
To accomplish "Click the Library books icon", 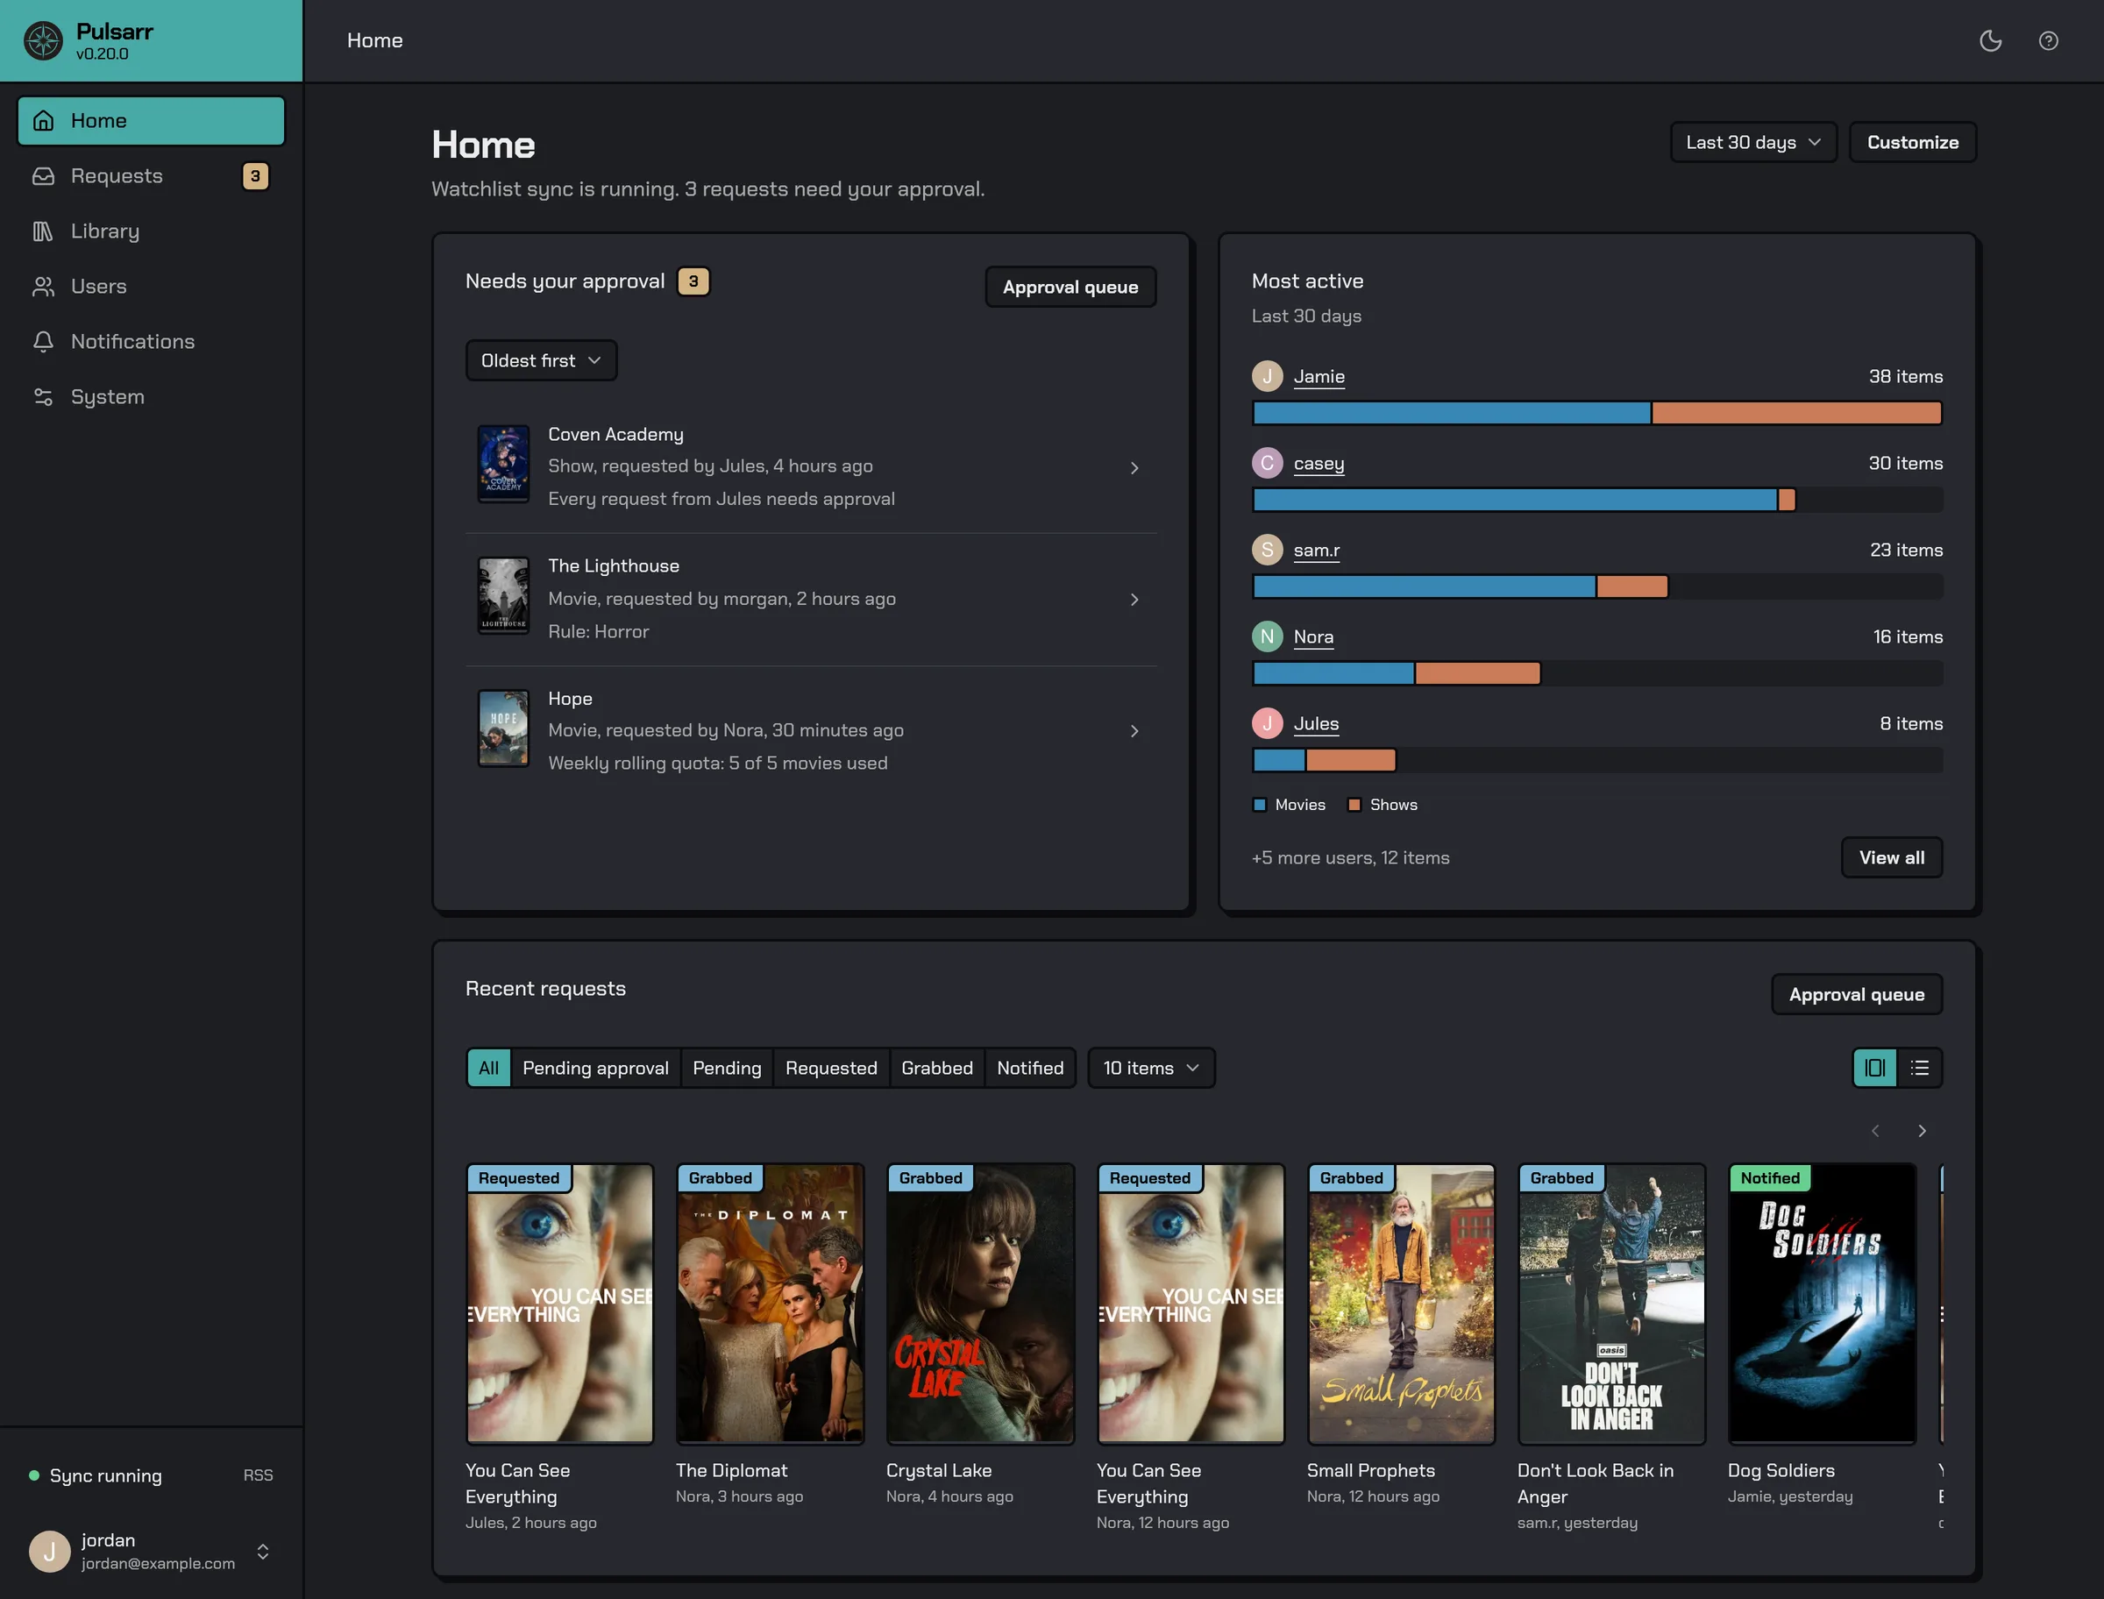I will pyautogui.click(x=44, y=231).
